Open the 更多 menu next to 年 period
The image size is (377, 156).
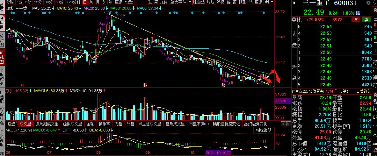tap(119, 2)
